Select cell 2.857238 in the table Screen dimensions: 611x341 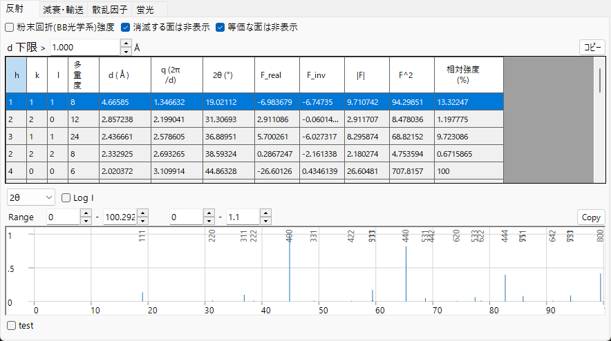click(125, 119)
